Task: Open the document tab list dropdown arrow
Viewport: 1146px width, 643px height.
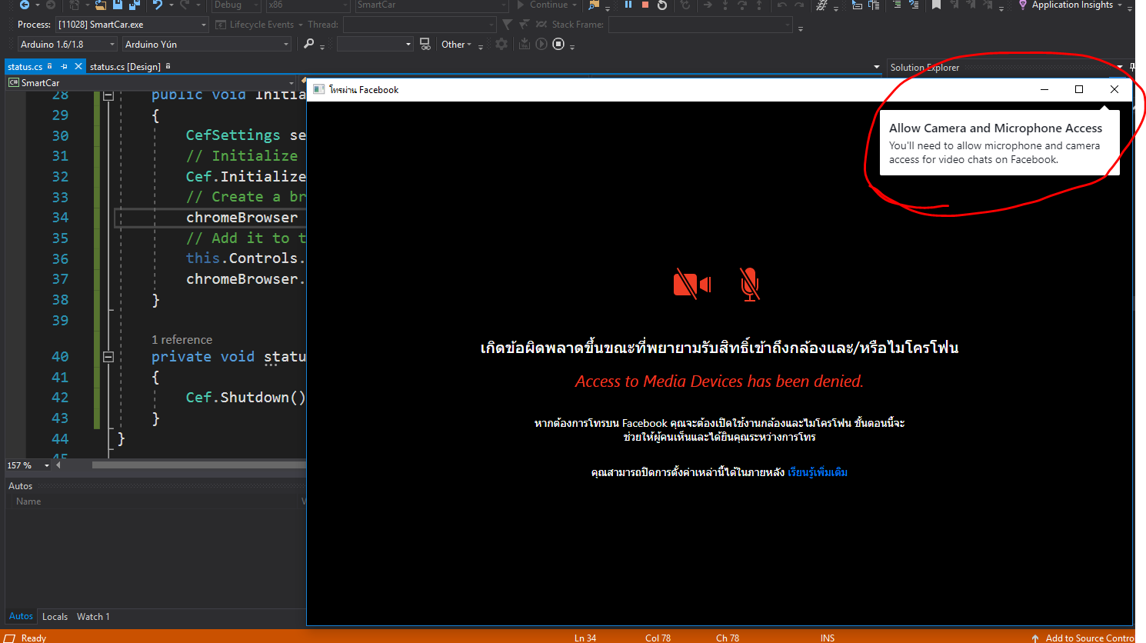Action: point(877,67)
